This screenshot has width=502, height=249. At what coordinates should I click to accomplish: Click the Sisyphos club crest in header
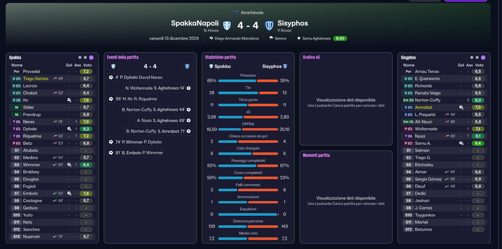coord(269,26)
